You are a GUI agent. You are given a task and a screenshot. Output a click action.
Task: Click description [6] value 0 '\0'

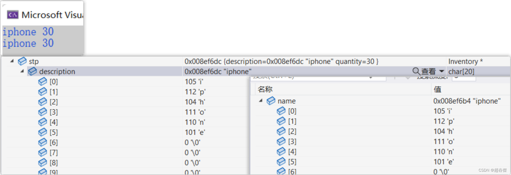tap(192, 142)
